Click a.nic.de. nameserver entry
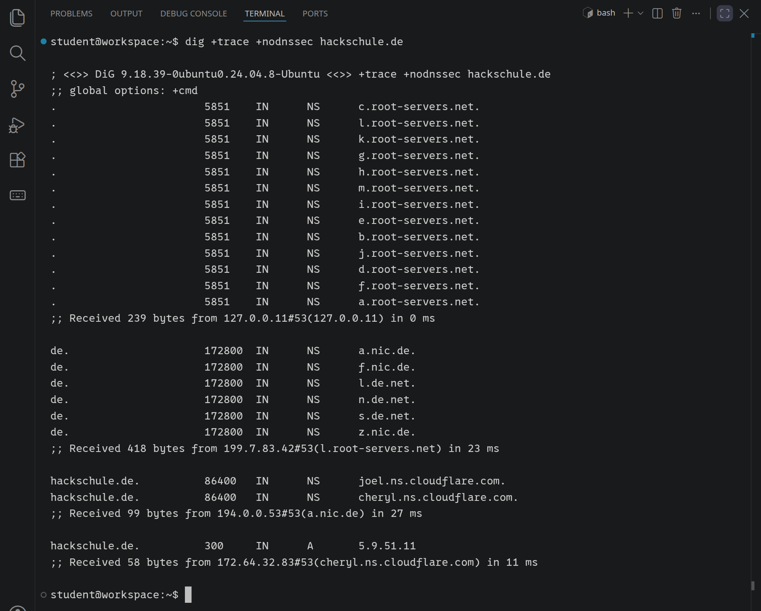Screen dimensions: 761x611 [x=387, y=350]
